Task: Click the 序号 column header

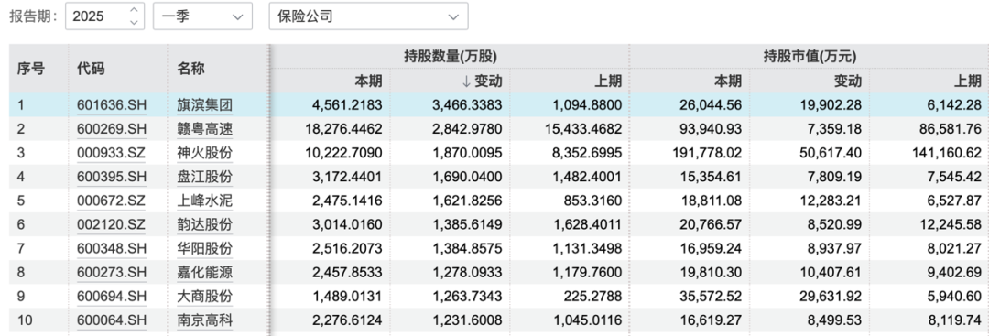Action: (30, 69)
